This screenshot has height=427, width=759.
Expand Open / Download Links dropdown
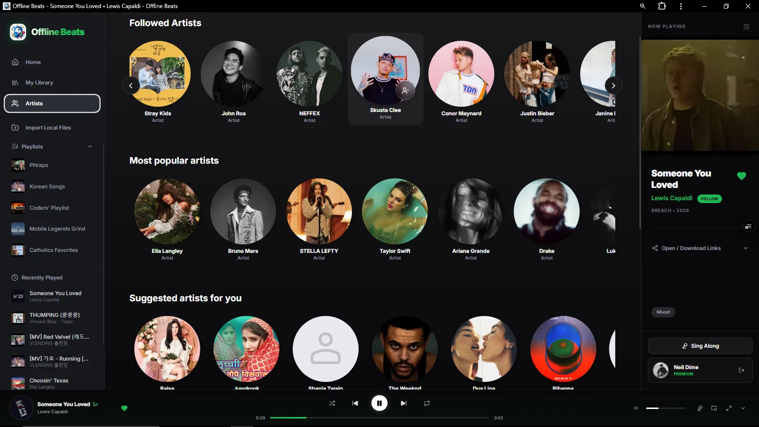tap(700, 248)
